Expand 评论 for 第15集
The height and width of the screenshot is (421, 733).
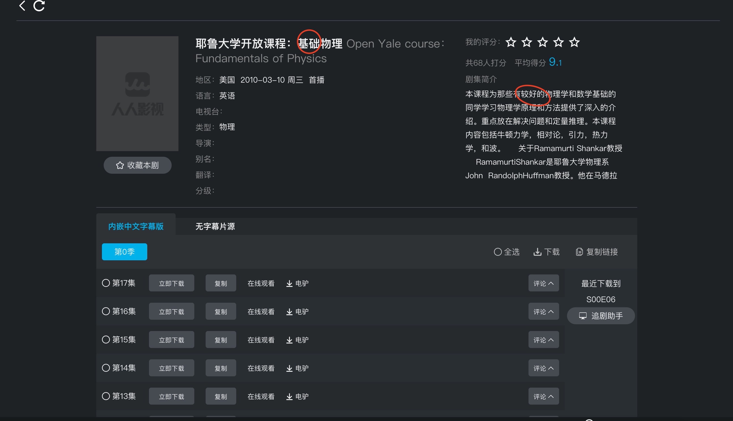[x=544, y=340]
